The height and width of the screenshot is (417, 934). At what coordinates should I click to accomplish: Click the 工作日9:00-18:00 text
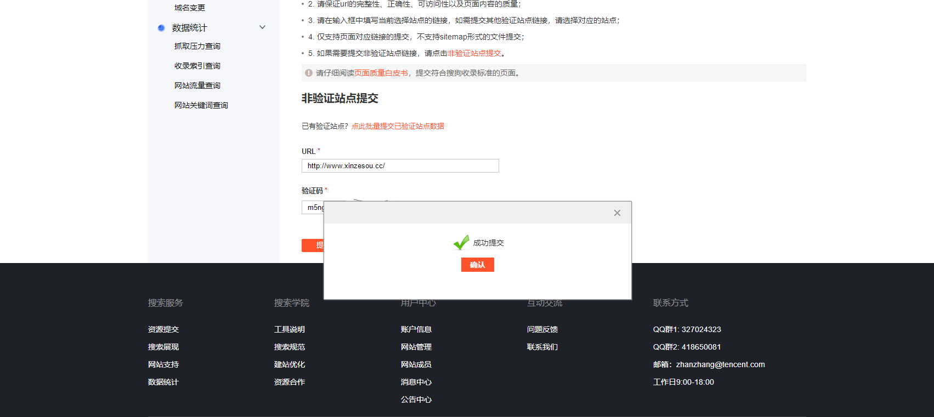(x=683, y=382)
